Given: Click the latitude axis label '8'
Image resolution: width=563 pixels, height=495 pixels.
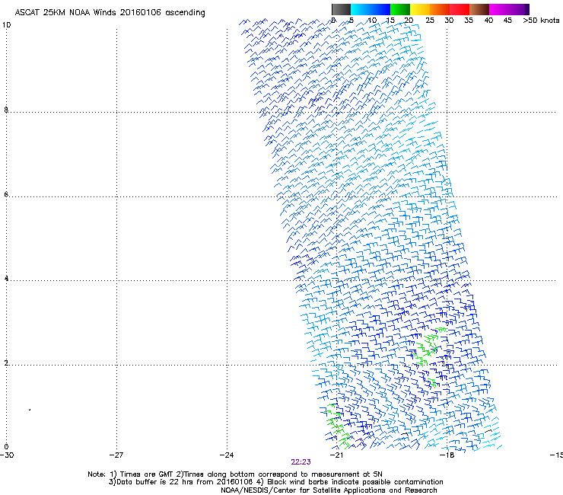Looking at the screenshot, I should point(6,110).
